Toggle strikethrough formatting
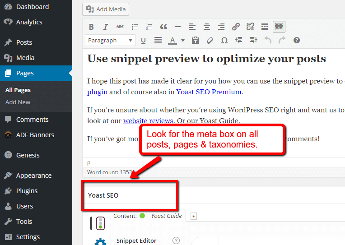Viewport: 345px width, 245px height. [120, 27]
